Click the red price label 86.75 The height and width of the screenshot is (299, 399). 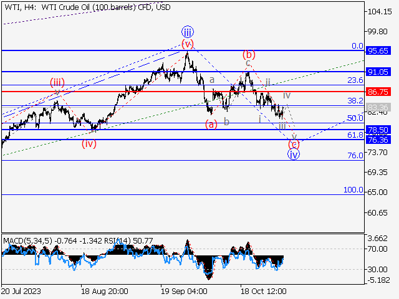pyautogui.click(x=378, y=92)
